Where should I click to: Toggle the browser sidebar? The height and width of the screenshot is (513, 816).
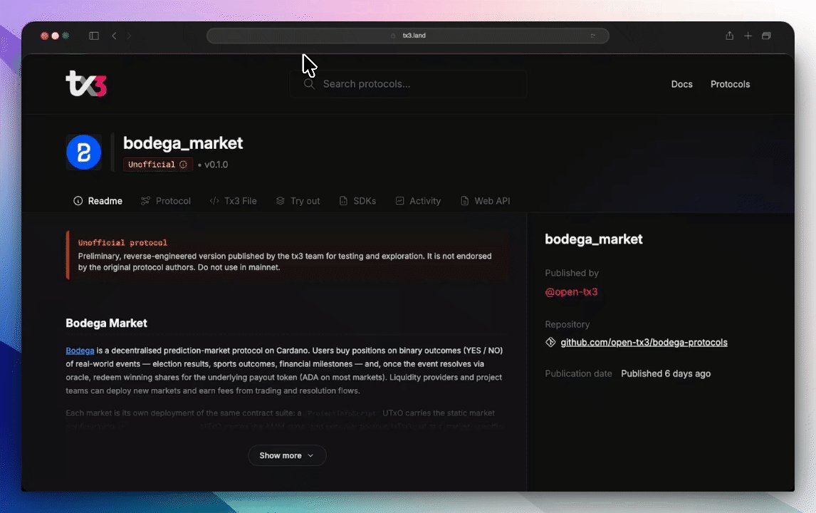click(94, 36)
